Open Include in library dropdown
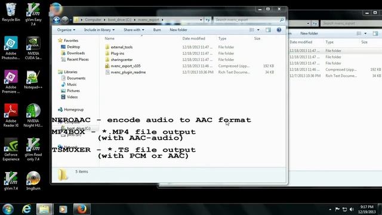382x215 pixels. pyautogui.click(x=99, y=30)
